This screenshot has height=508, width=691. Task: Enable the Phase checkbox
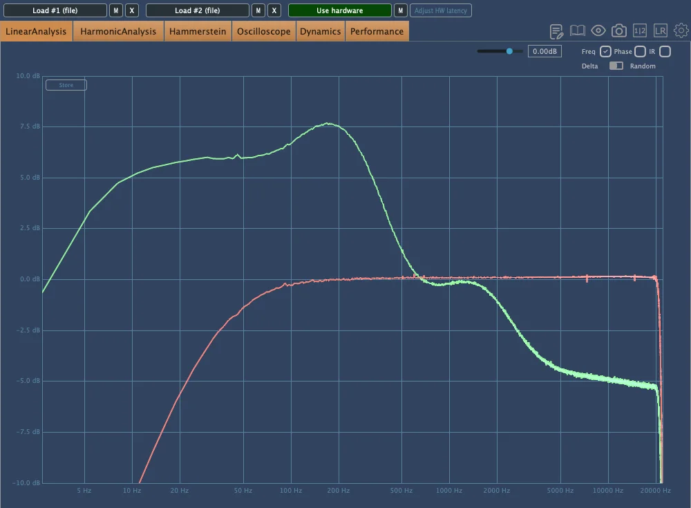pos(640,52)
